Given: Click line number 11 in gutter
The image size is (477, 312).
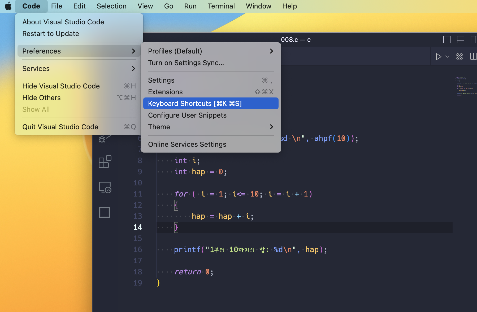Looking at the screenshot, I should (138, 194).
